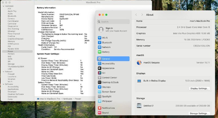Click the laptop icon in System Information path bar

pos(38,99)
